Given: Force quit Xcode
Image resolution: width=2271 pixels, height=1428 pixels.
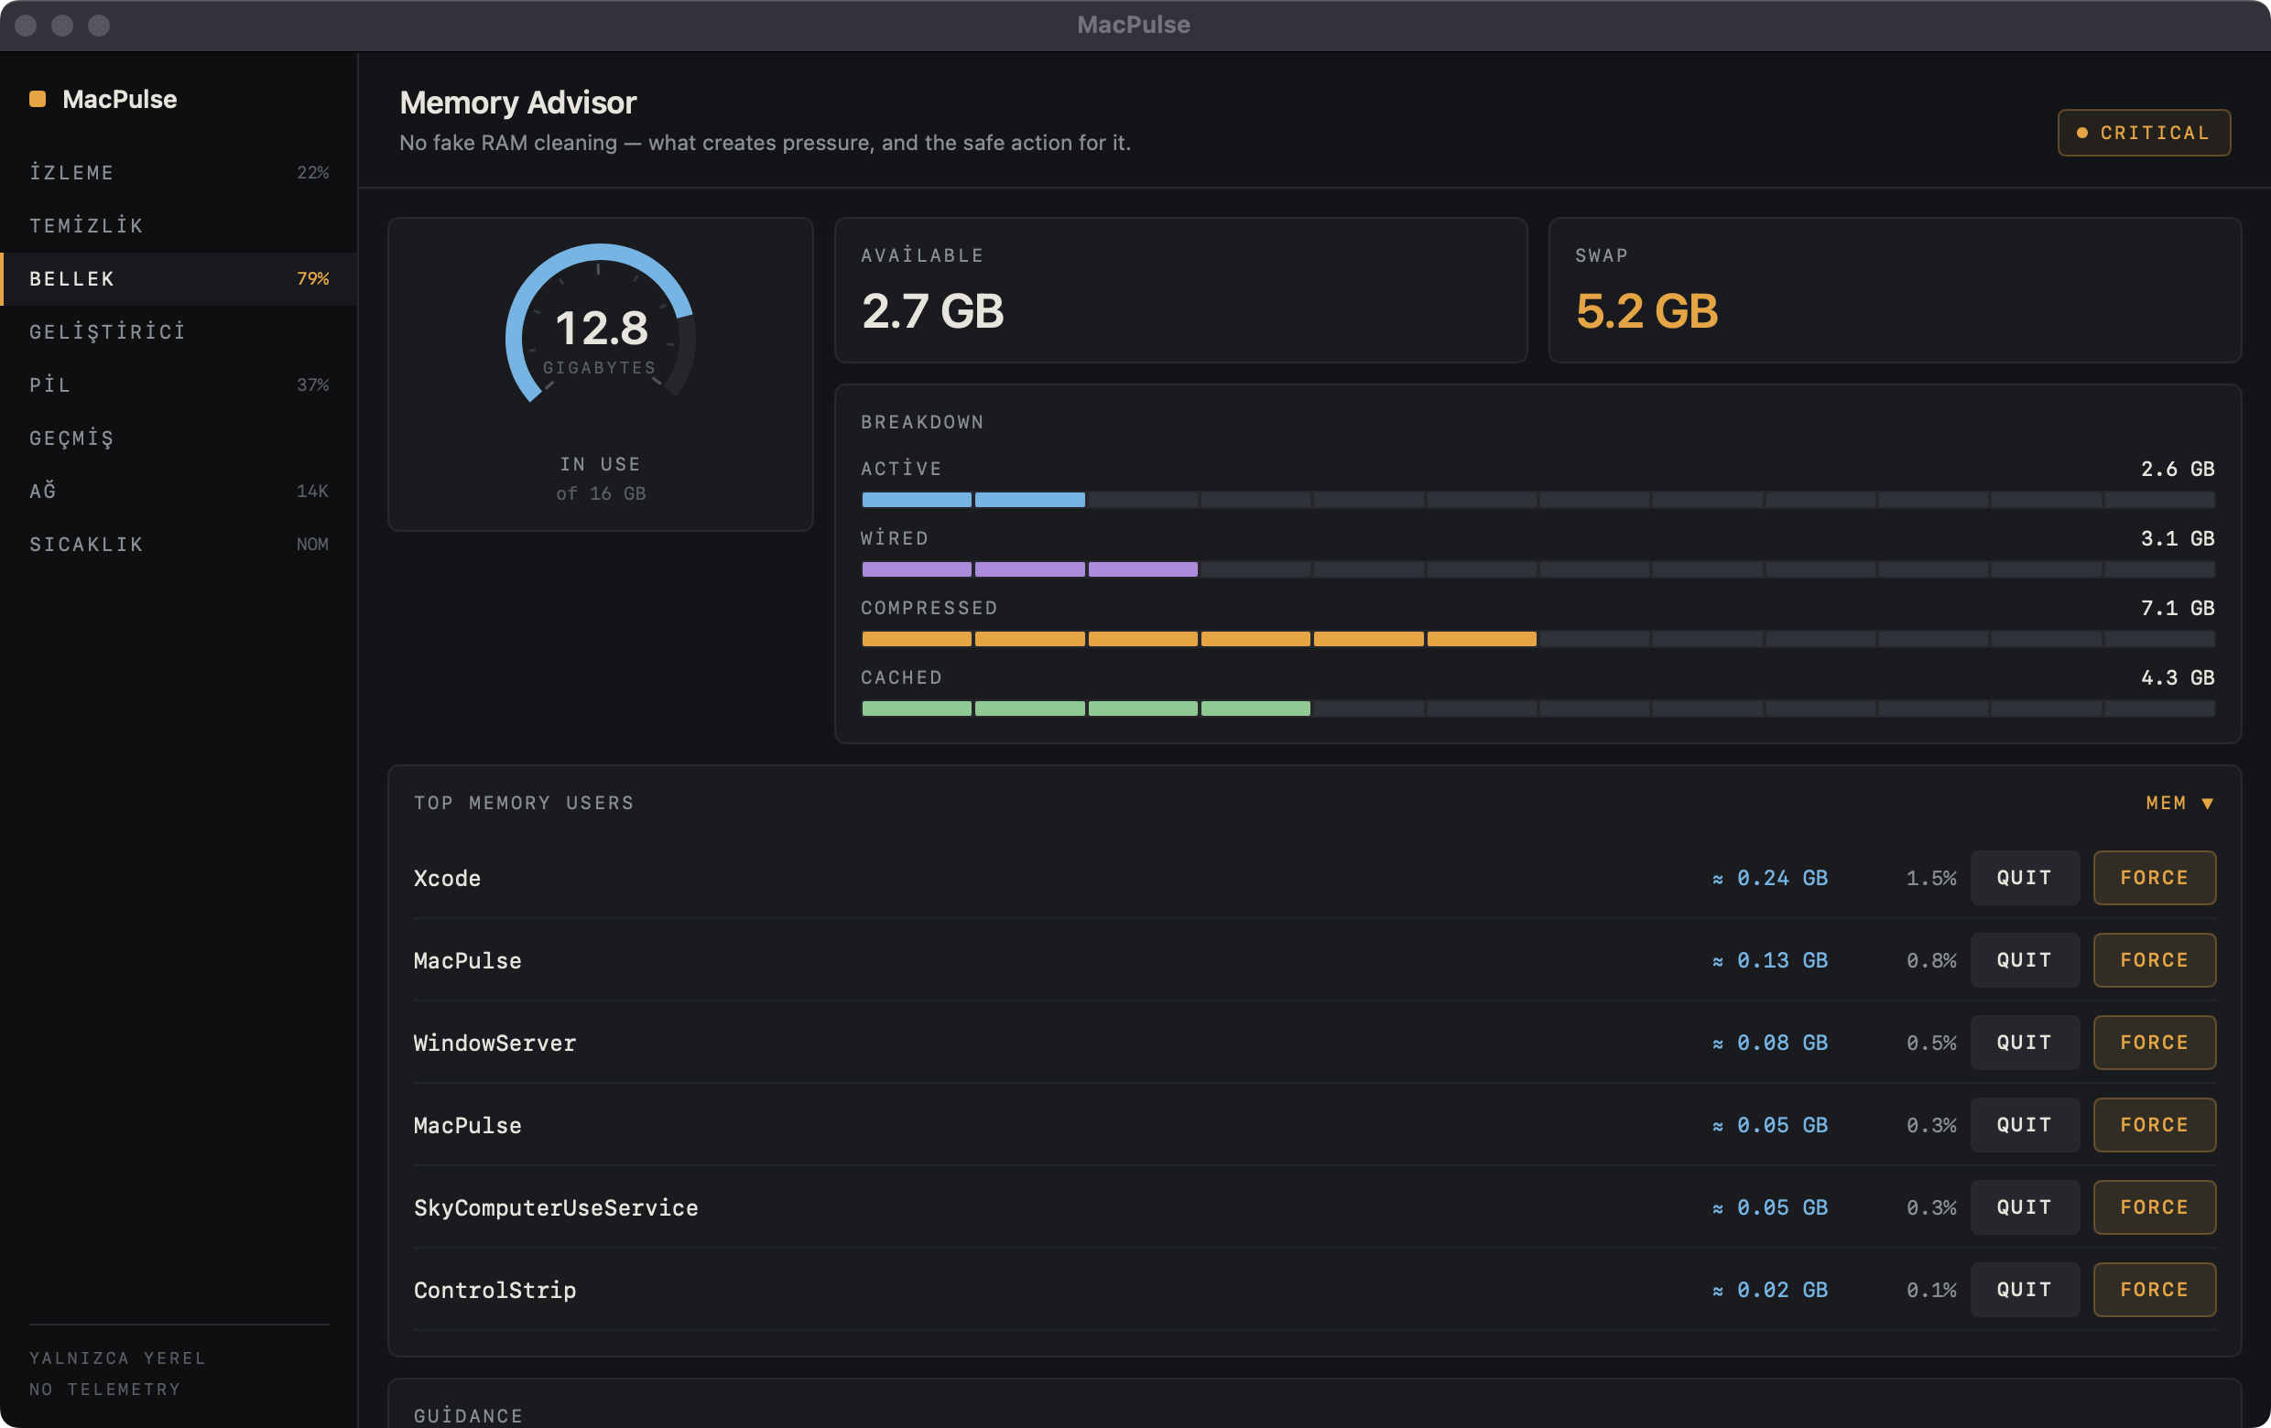Looking at the screenshot, I should pos(2154,878).
